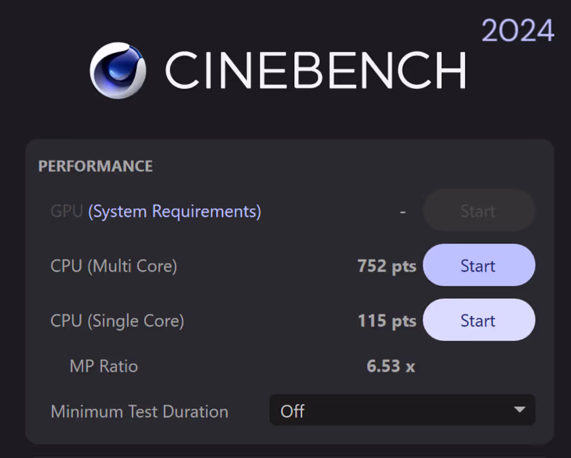The width and height of the screenshot is (571, 458).
Task: Start the CPU Multi Core test
Action: point(478,266)
